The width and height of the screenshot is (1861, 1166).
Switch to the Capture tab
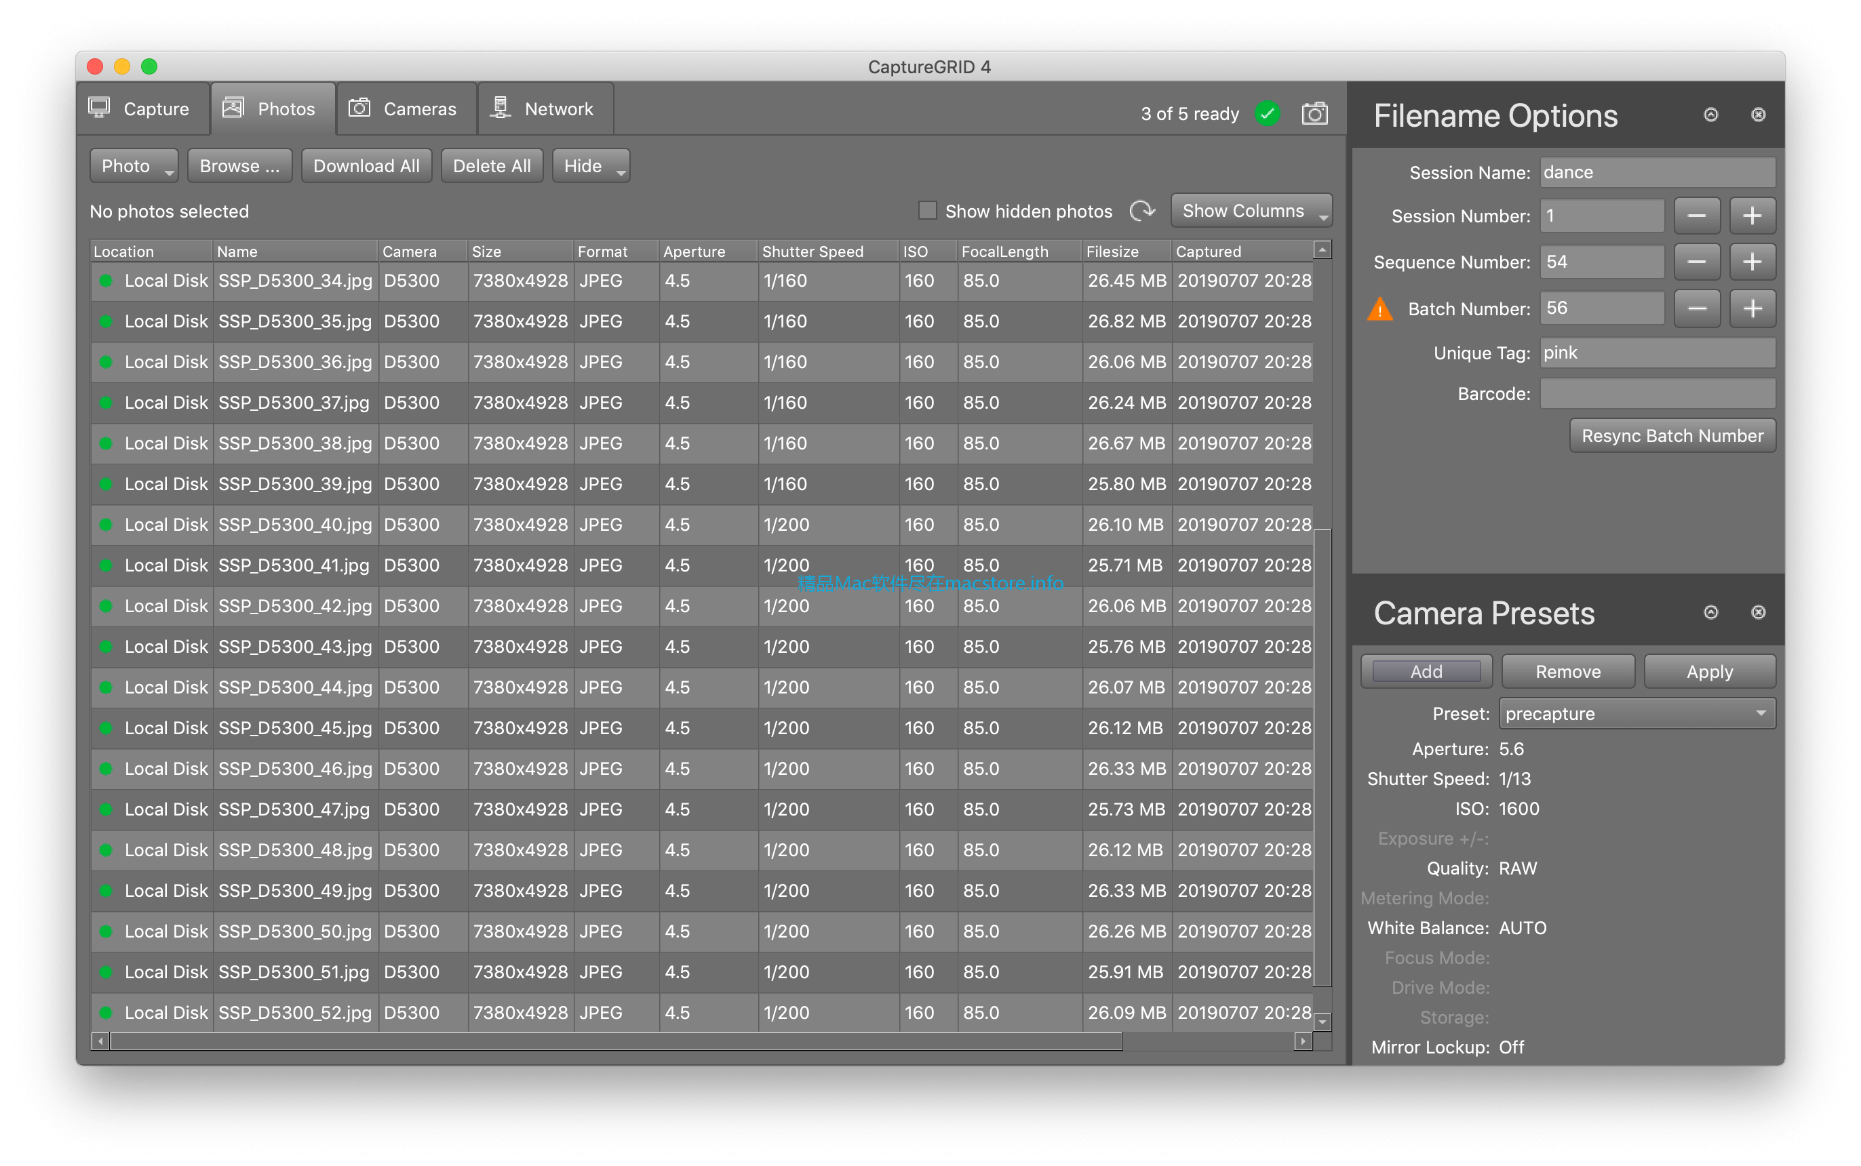tap(140, 110)
